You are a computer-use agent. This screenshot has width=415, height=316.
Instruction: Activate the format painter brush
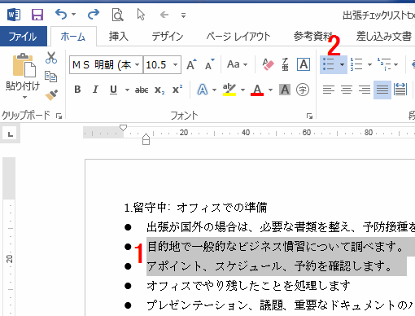(x=51, y=95)
